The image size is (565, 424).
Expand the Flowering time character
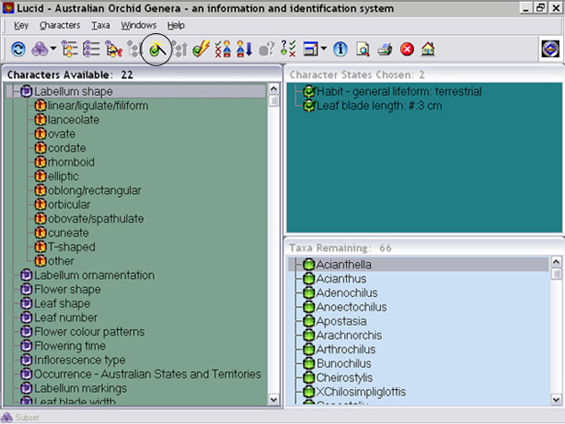(x=26, y=346)
